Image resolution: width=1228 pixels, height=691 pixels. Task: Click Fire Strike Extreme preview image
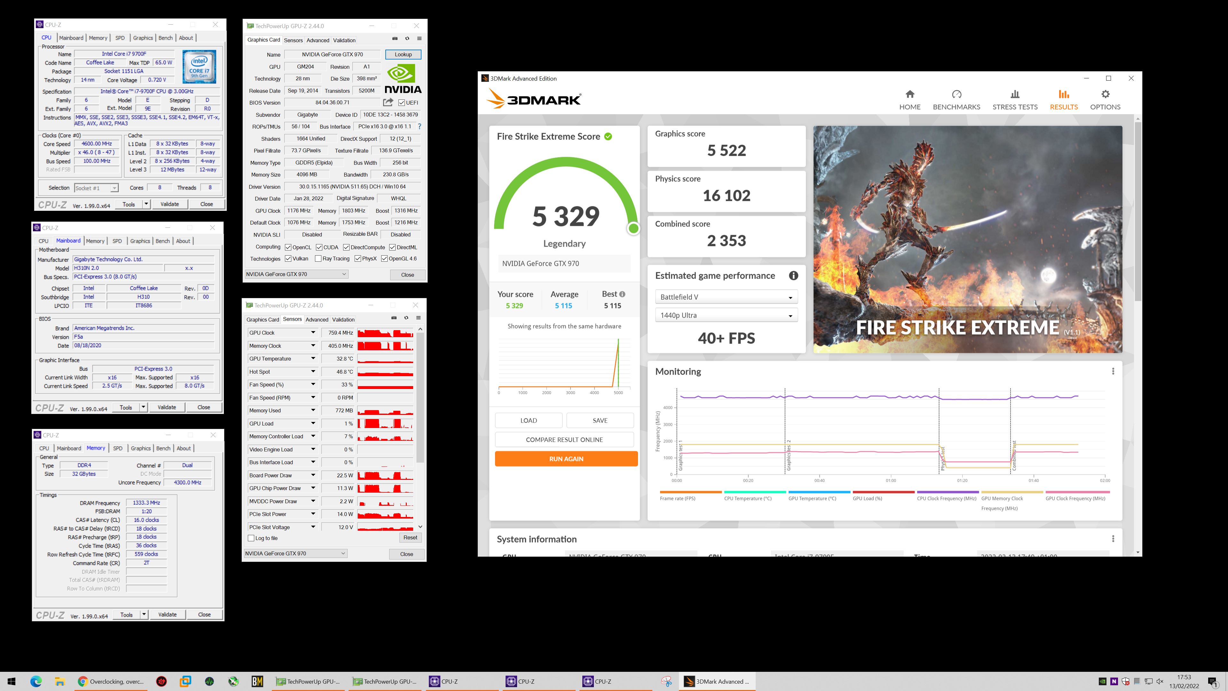coord(968,239)
